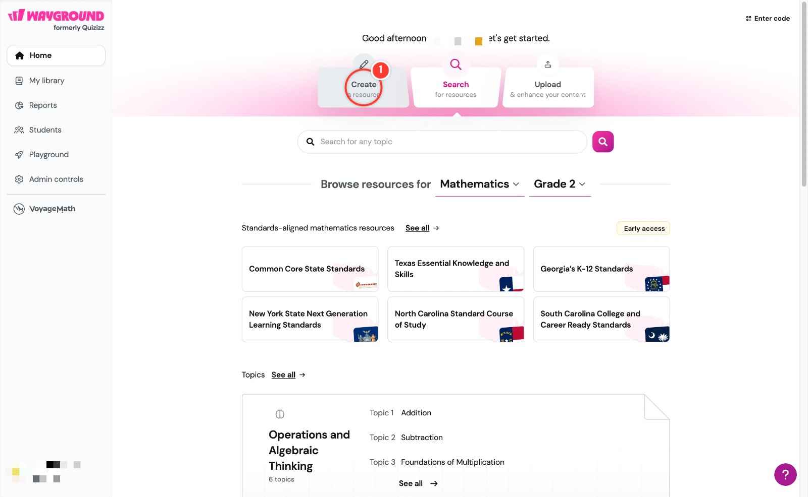Click the Upload arrow icon
This screenshot has width=808, height=497.
548,65
